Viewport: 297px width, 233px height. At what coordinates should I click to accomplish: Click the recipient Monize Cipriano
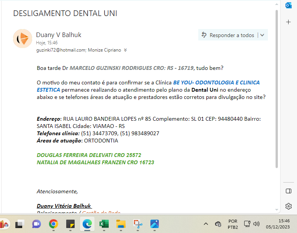[104, 50]
